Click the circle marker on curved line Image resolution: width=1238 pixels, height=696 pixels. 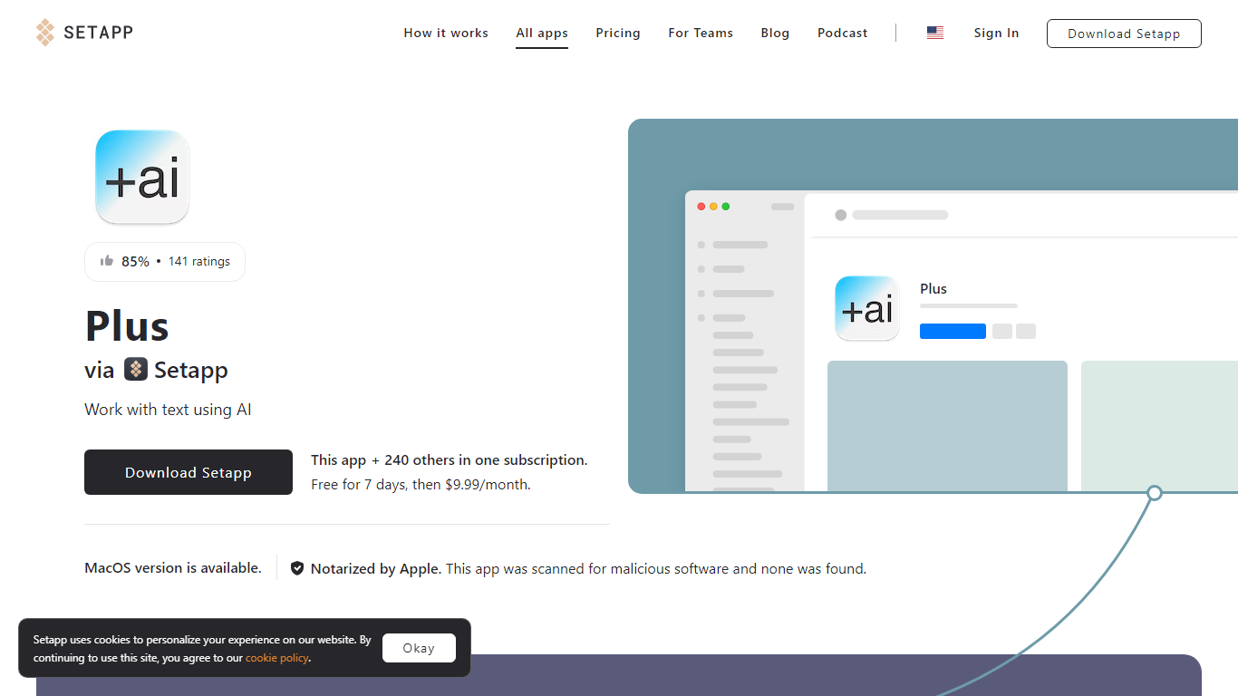1155,493
